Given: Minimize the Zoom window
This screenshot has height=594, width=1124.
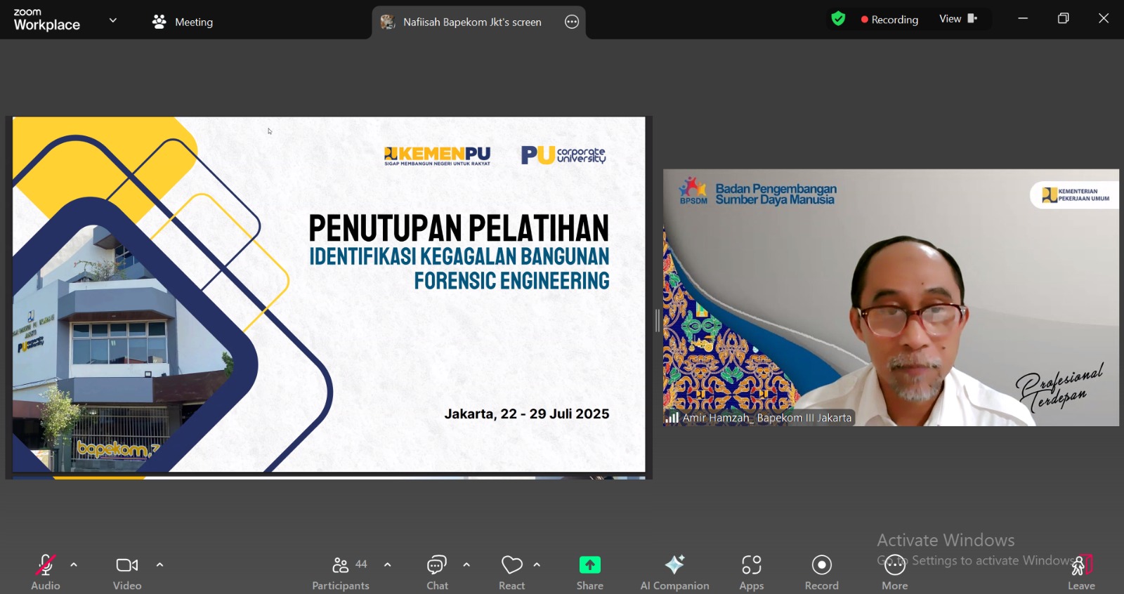Looking at the screenshot, I should [1023, 19].
